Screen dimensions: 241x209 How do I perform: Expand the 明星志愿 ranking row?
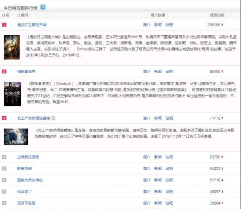tap(120, 169)
